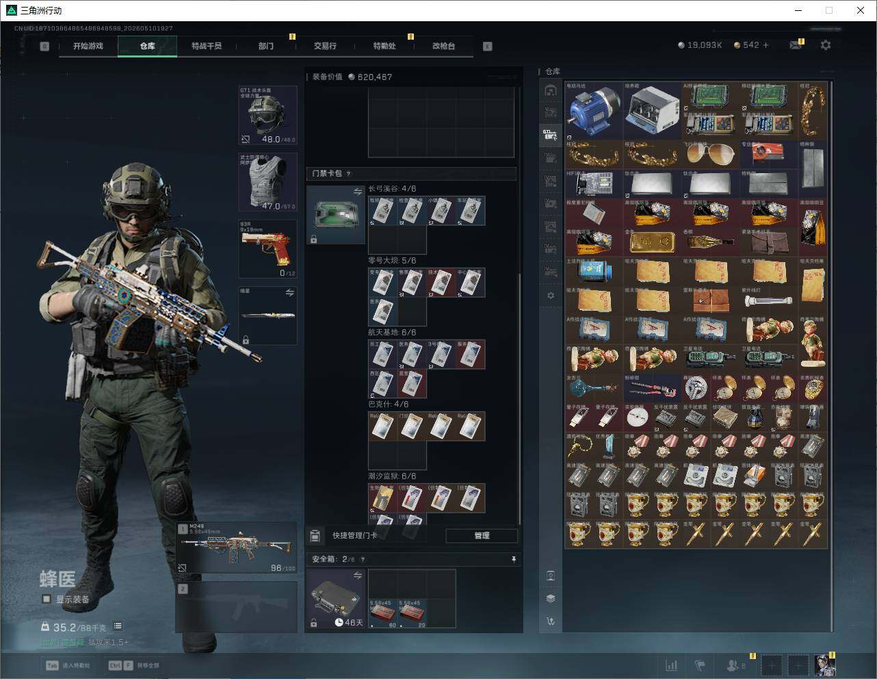Click the storage sort arrows icon
Screen dimensions: 877x679
click(x=551, y=622)
